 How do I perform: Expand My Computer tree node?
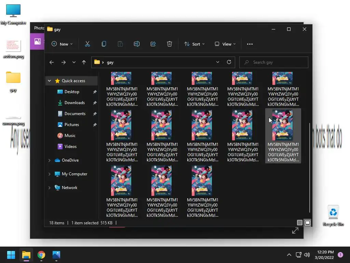point(50,174)
